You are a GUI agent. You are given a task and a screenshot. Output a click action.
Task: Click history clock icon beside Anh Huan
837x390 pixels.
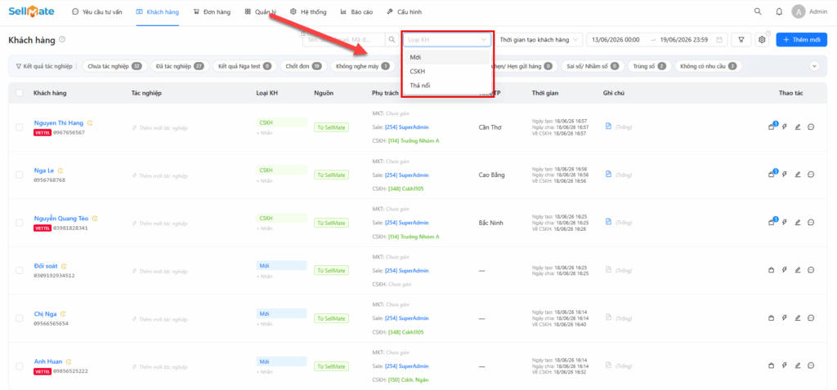pyautogui.click(x=69, y=361)
